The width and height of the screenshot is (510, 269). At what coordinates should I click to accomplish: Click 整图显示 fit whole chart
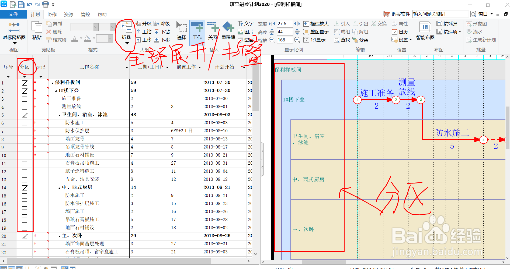tap(316, 32)
